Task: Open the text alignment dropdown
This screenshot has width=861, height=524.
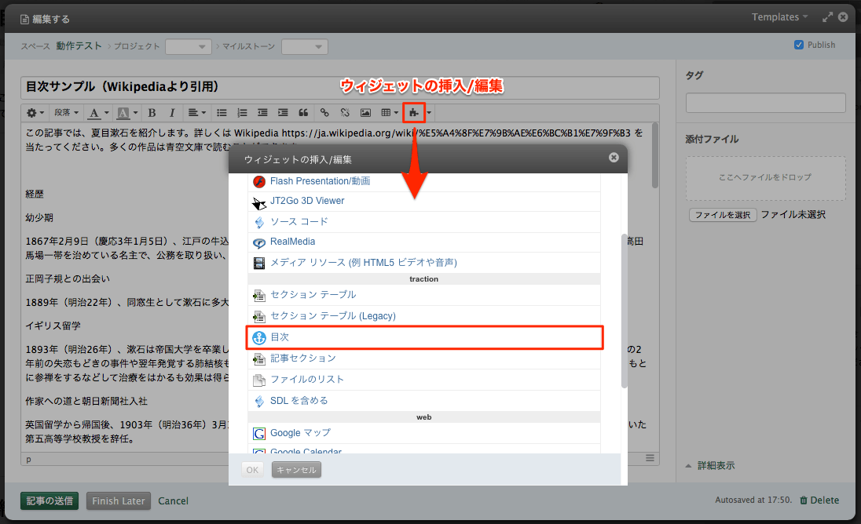Action: coord(197,113)
